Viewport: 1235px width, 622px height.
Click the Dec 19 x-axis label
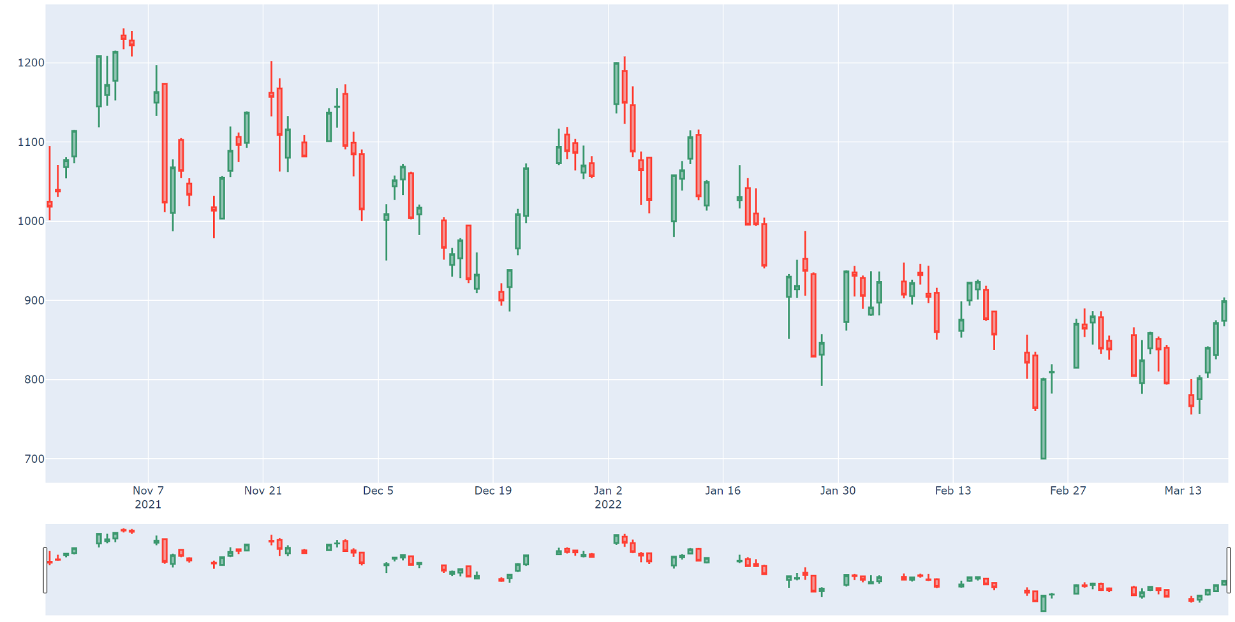(493, 491)
